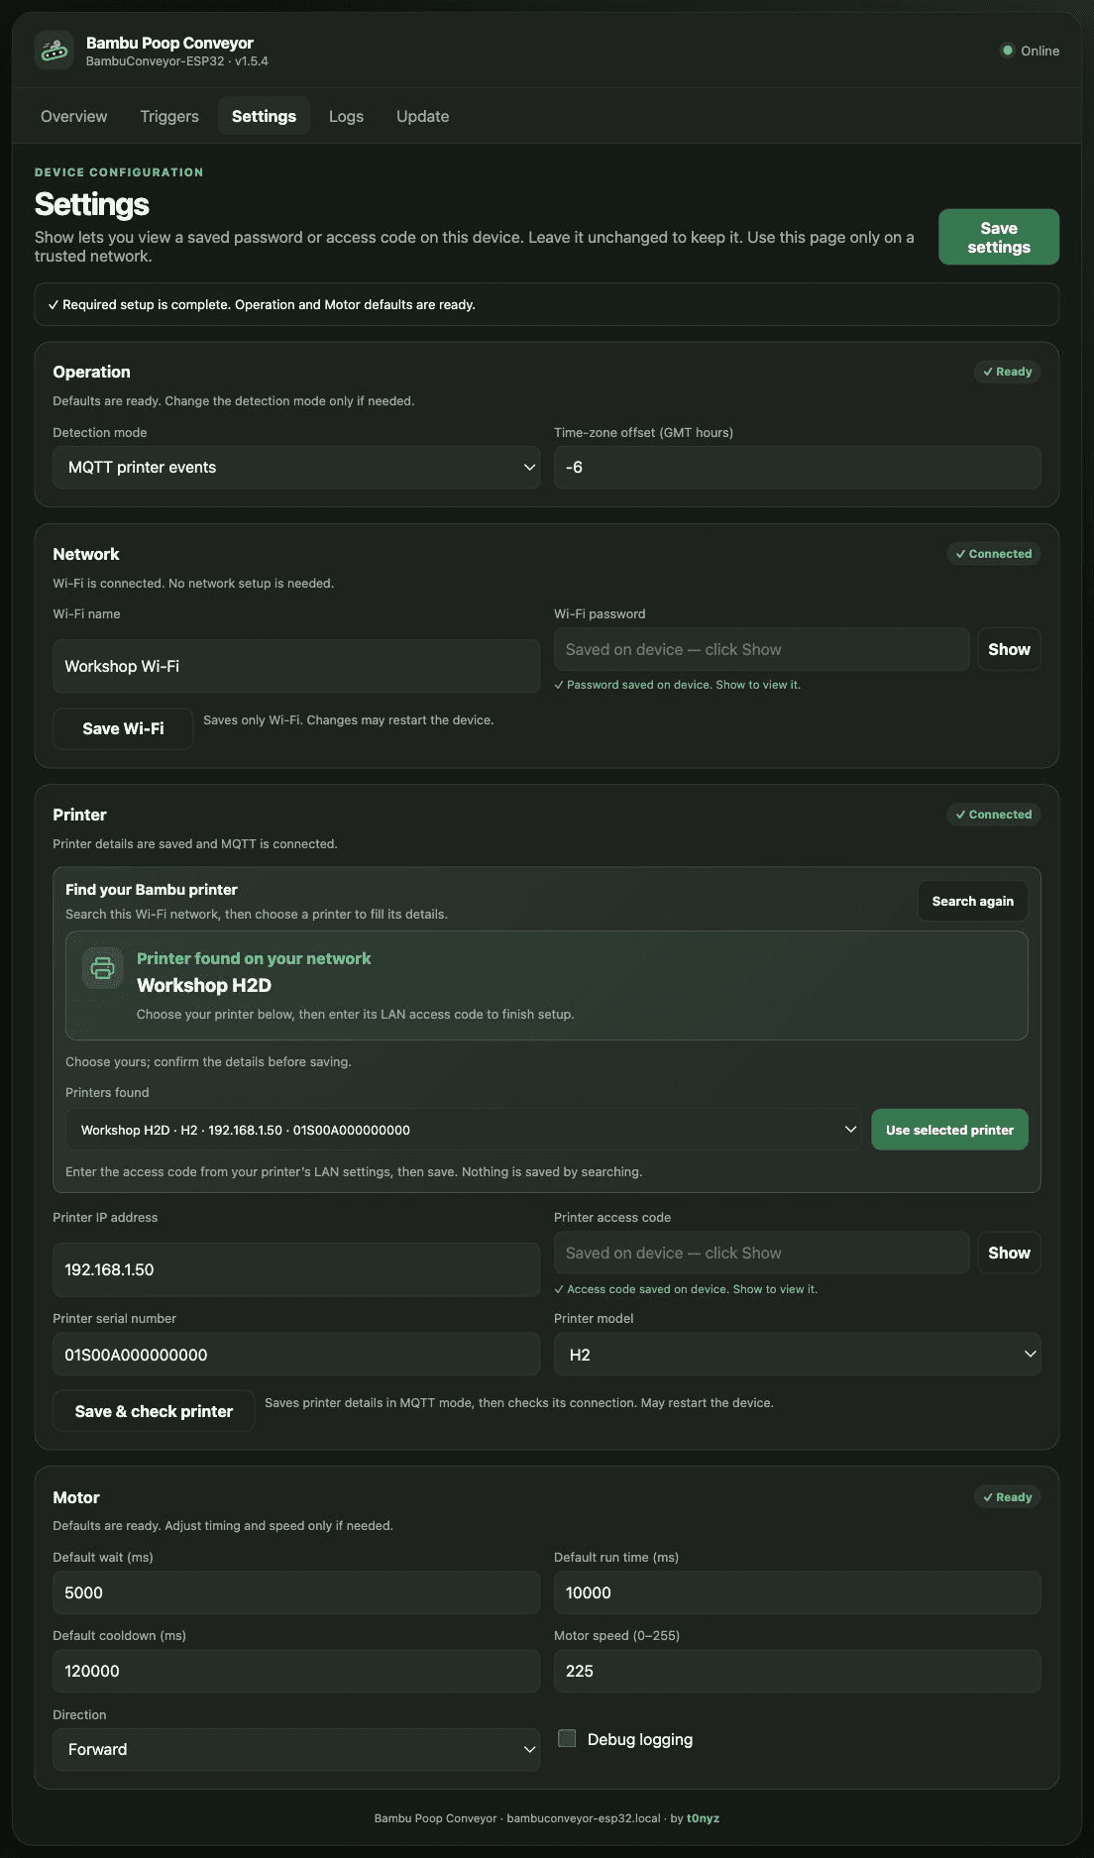Click the Wi-Fi name field
Screen dimensions: 1094x1858
296,666
